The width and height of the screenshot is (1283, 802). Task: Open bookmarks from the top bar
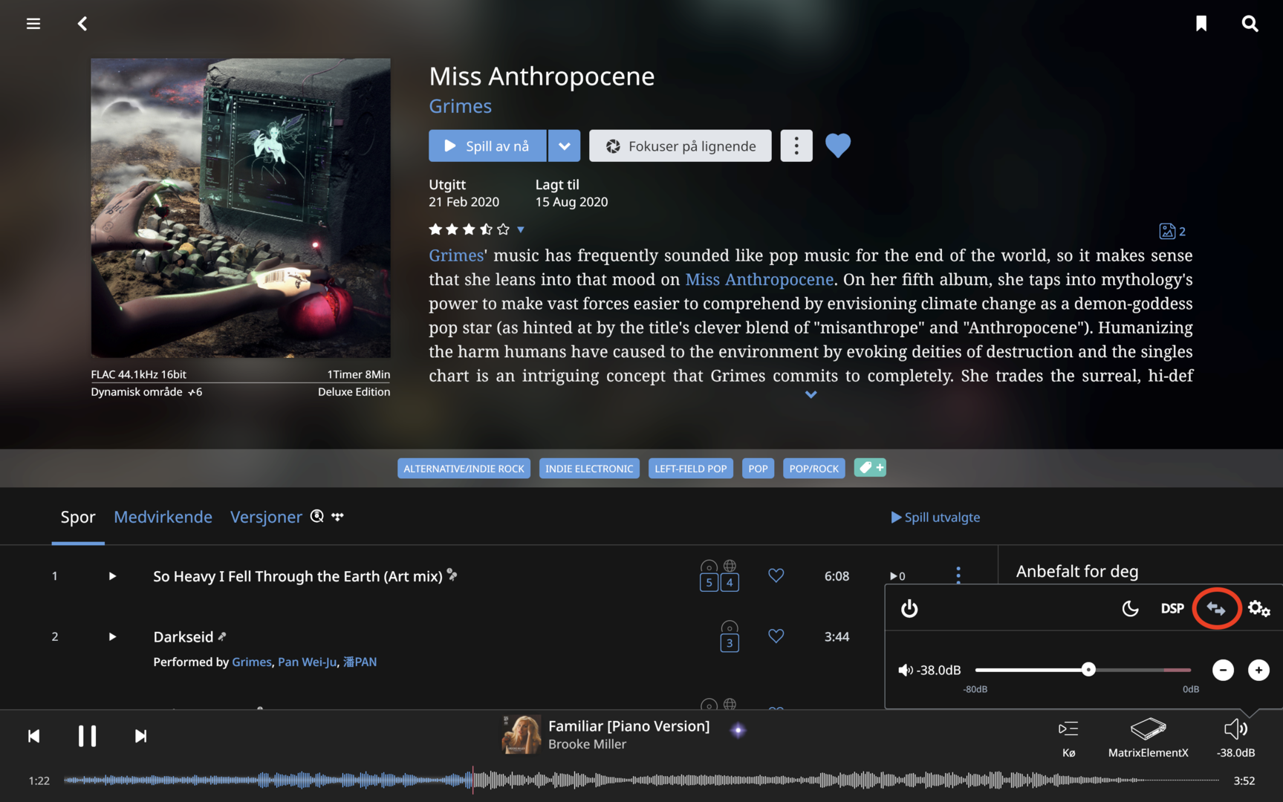pyautogui.click(x=1201, y=24)
